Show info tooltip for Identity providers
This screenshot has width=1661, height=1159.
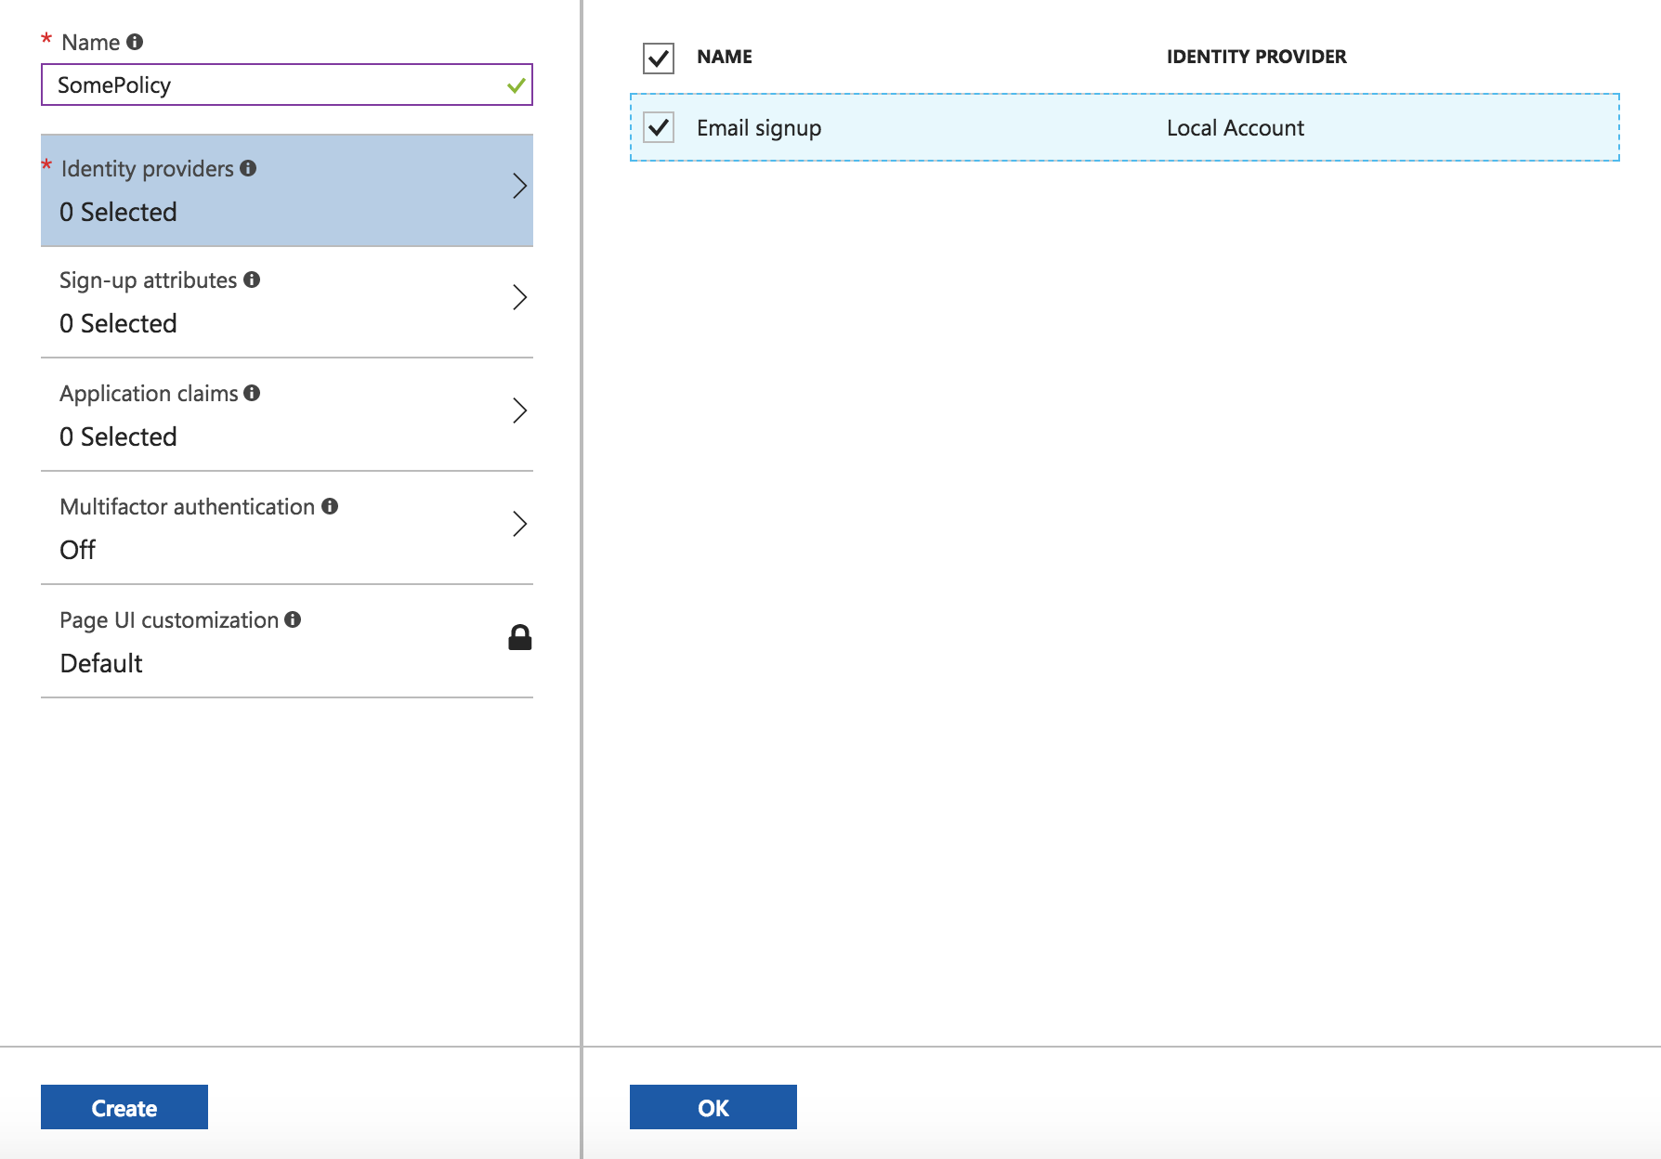pyautogui.click(x=248, y=168)
